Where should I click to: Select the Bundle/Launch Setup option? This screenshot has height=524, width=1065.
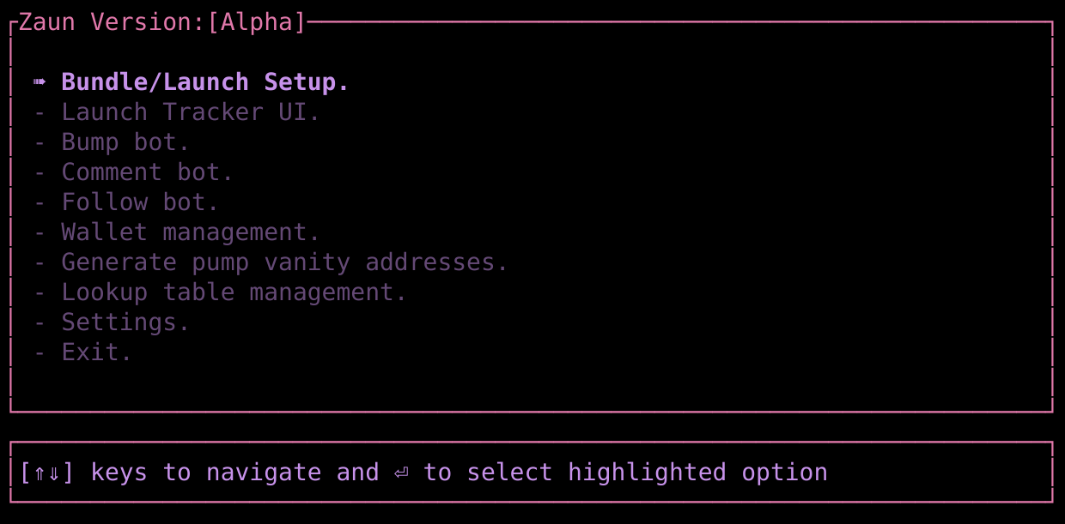point(205,82)
